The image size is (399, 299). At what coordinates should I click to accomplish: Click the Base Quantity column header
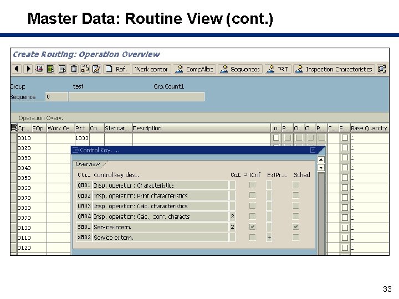(x=370, y=128)
